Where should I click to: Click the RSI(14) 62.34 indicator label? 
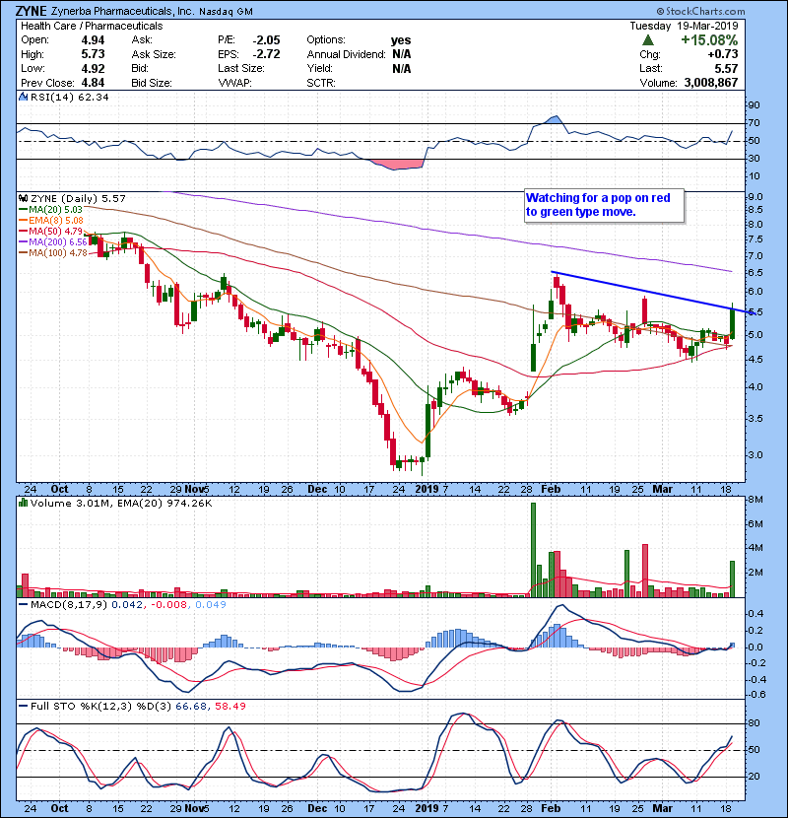point(69,97)
